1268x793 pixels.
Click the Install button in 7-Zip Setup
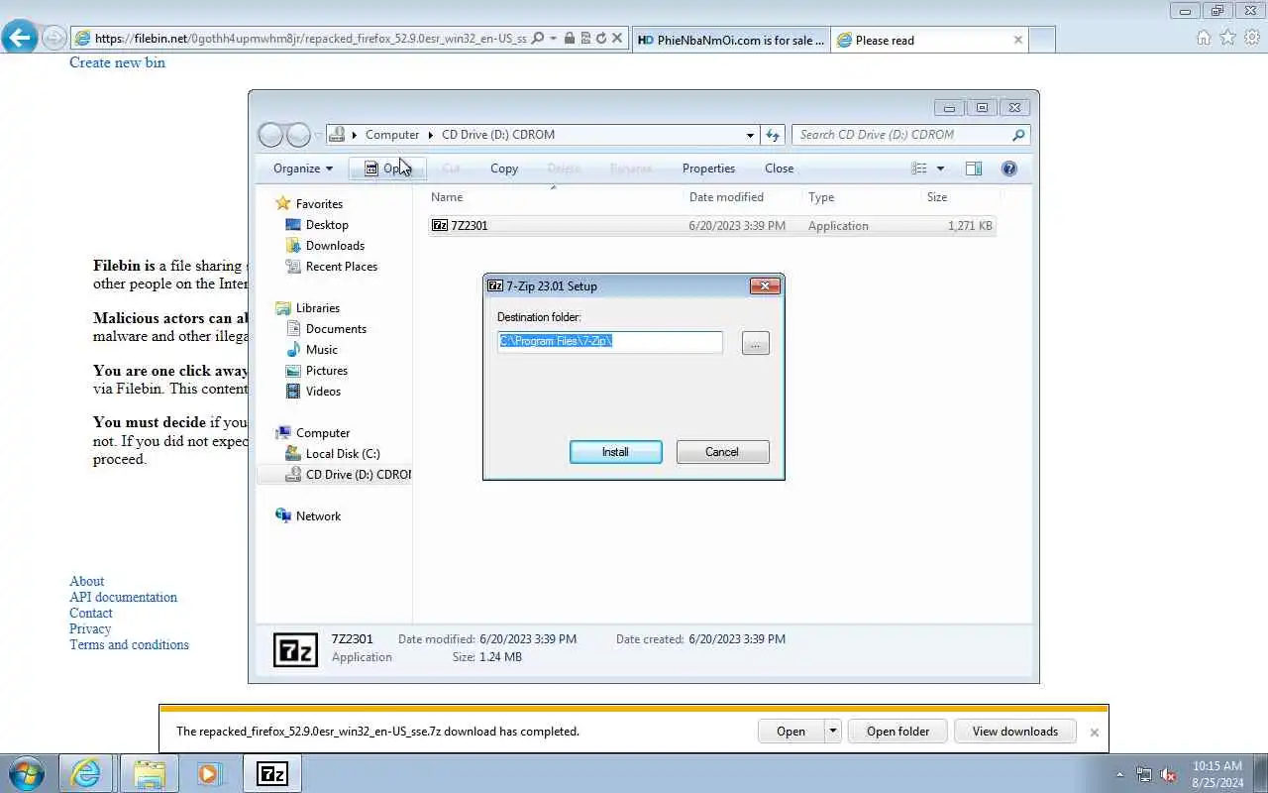coord(615,452)
